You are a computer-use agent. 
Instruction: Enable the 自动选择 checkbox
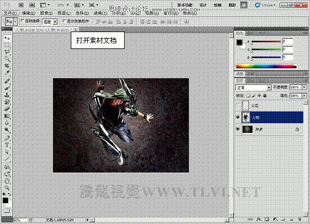(x=22, y=21)
